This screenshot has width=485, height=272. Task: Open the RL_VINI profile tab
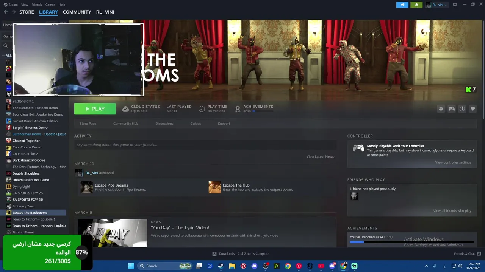[105, 12]
